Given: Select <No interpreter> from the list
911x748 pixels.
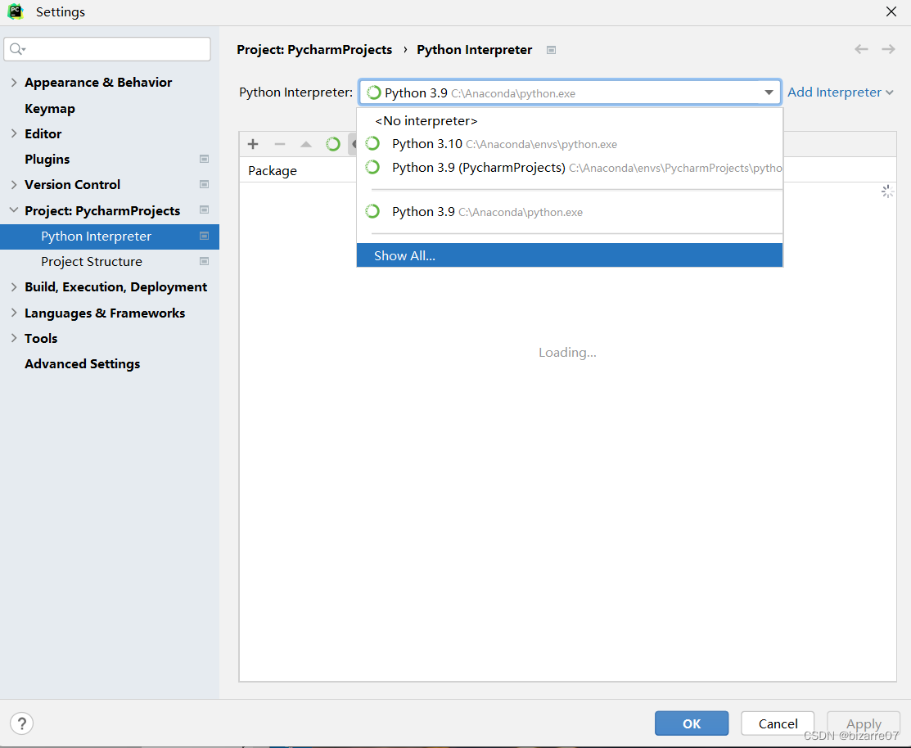Looking at the screenshot, I should pos(570,121).
